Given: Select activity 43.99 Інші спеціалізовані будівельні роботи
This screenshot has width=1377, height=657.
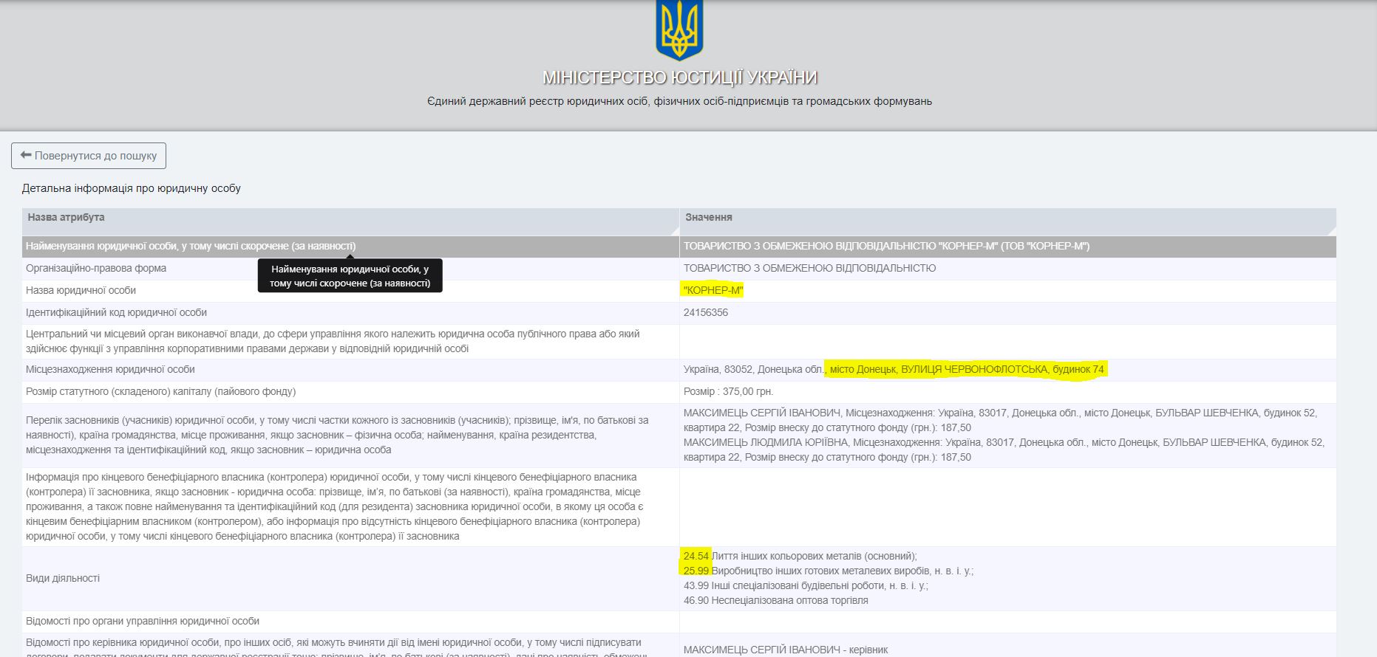Looking at the screenshot, I should pyautogui.click(x=806, y=585).
